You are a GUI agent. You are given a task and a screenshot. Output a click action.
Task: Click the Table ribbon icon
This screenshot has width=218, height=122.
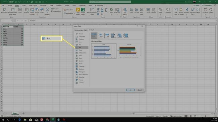(20, 11)
